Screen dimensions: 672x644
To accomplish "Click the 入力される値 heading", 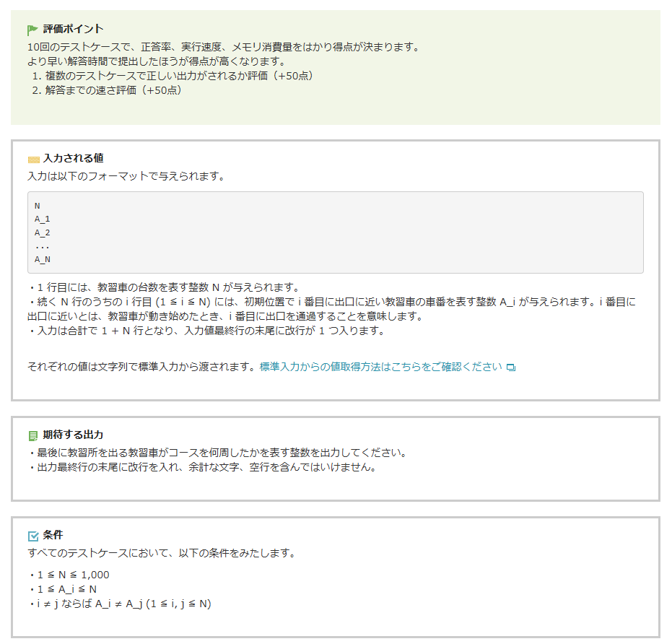I will (73, 158).
